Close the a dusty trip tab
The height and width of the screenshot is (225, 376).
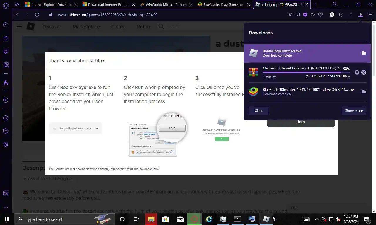[x=306, y=4]
